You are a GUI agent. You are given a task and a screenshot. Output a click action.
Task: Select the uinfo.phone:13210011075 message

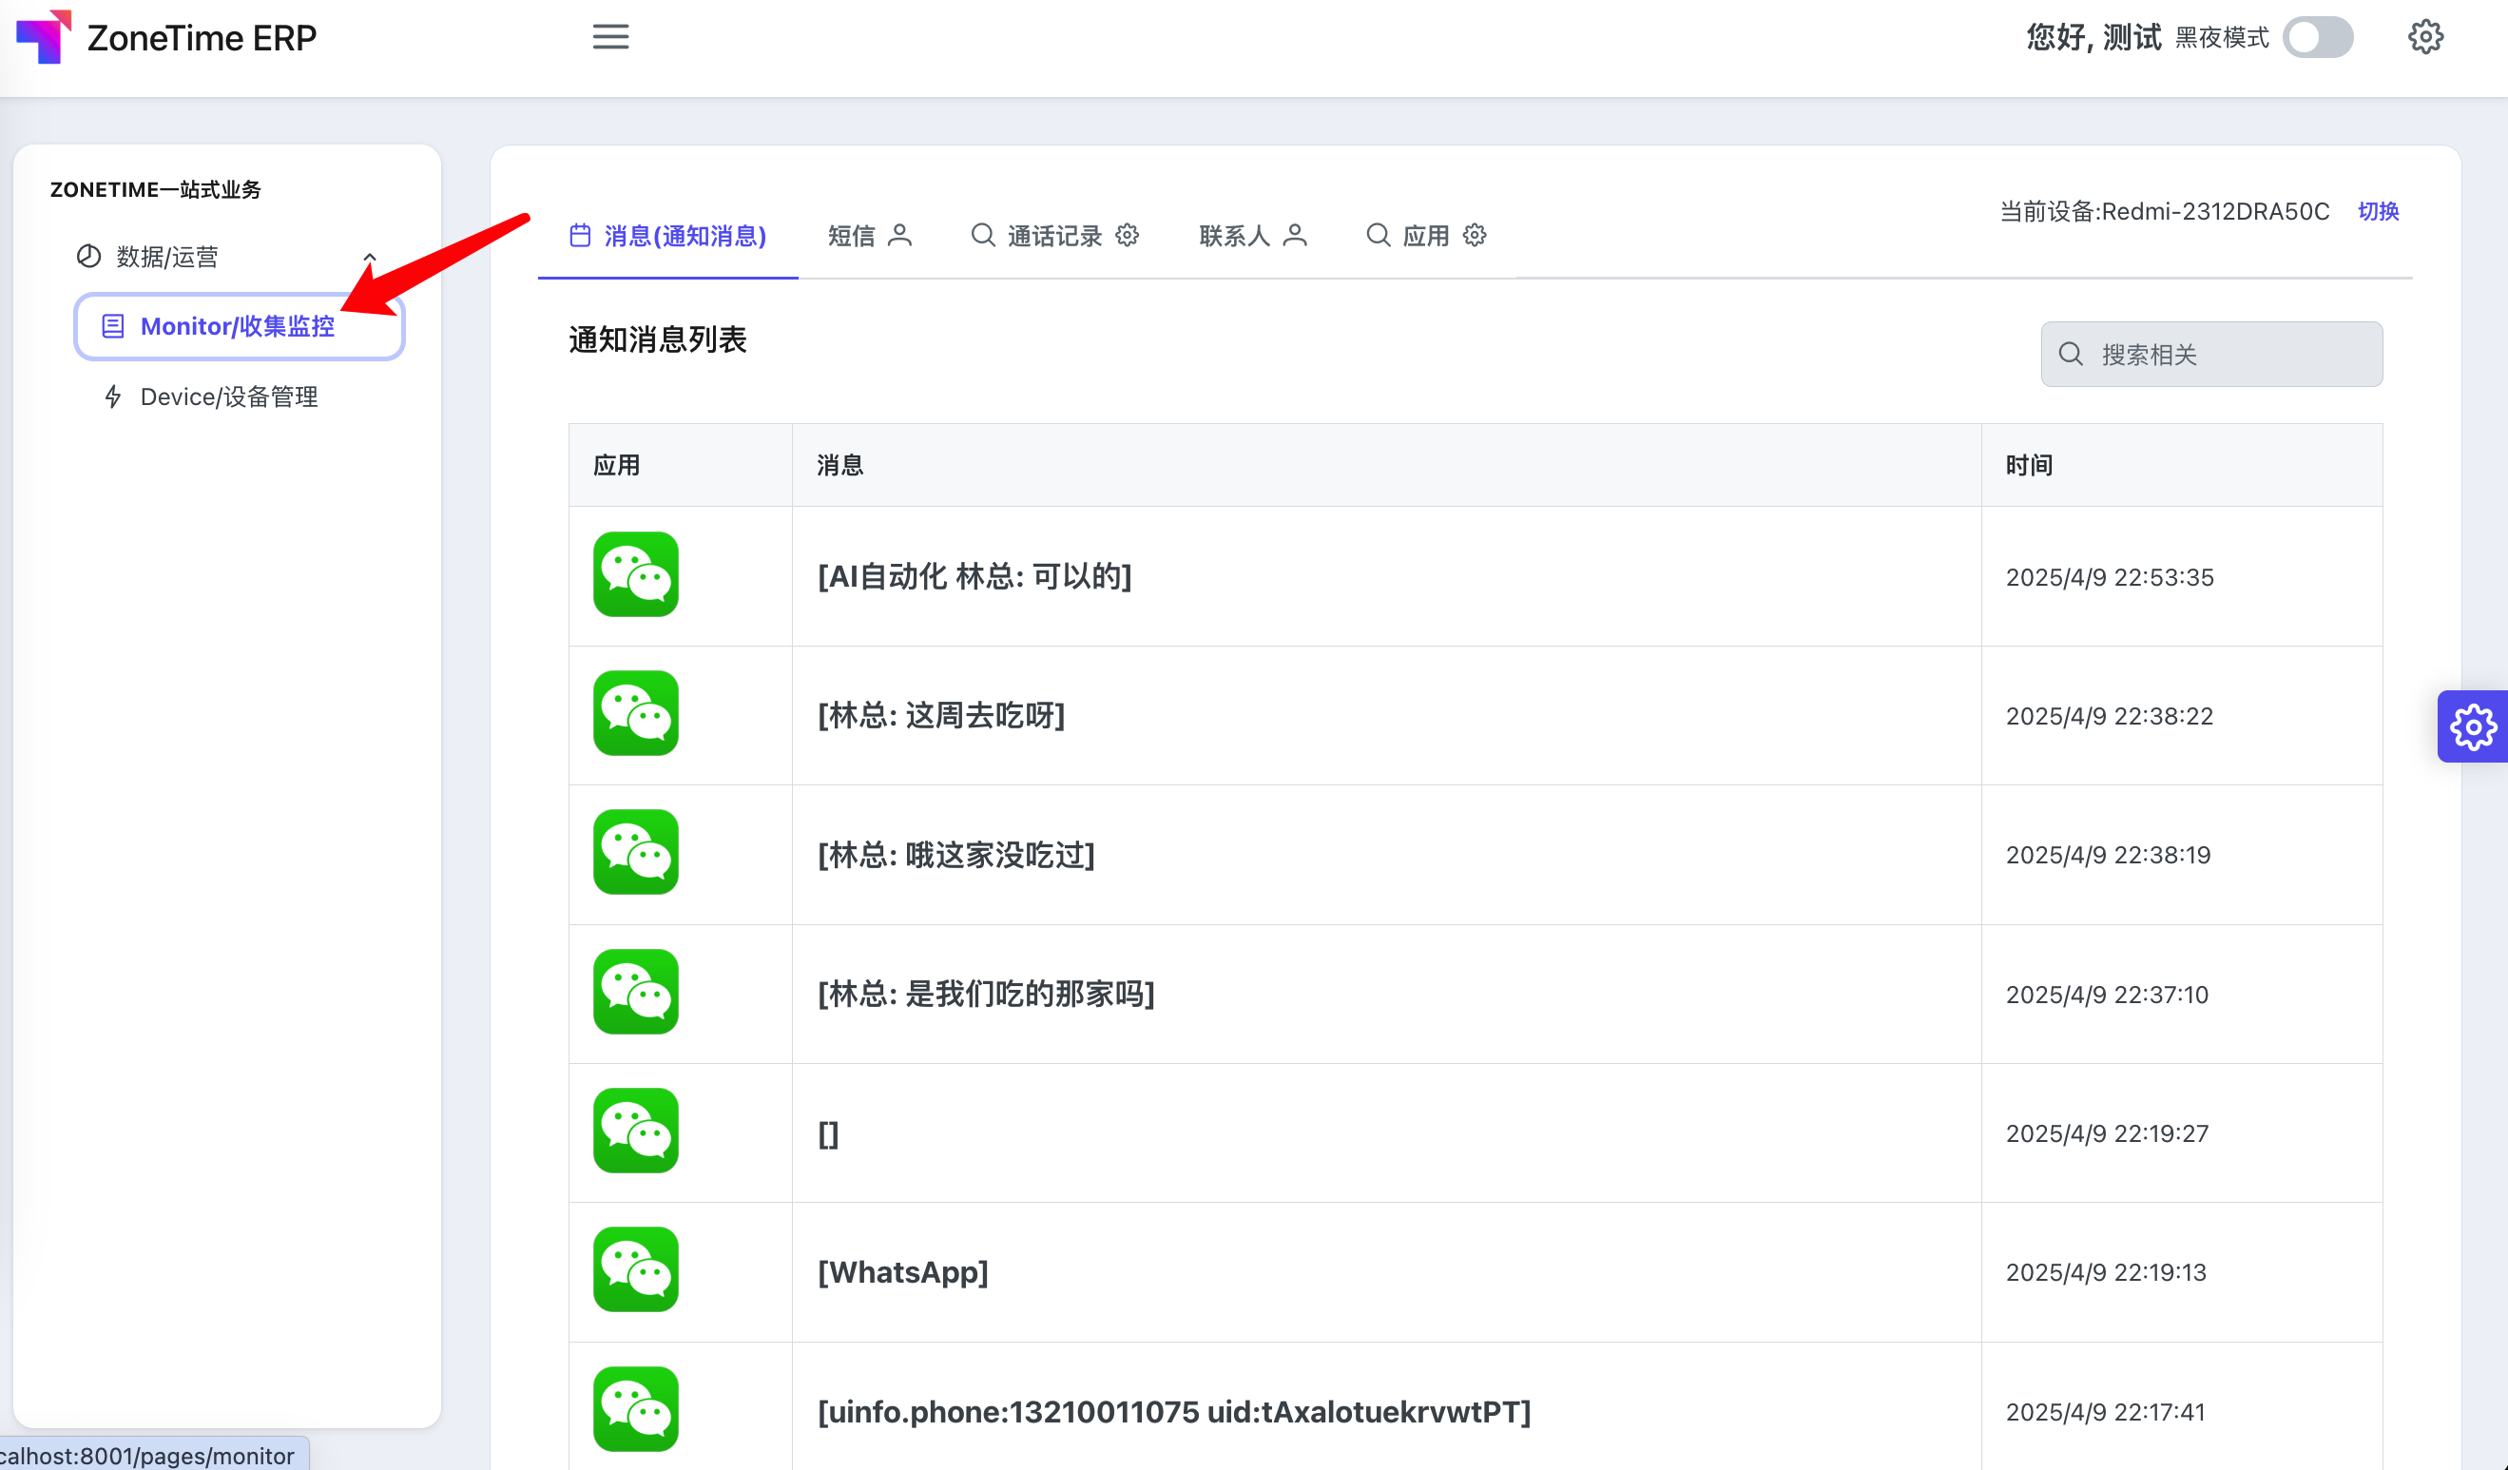(x=1173, y=1412)
